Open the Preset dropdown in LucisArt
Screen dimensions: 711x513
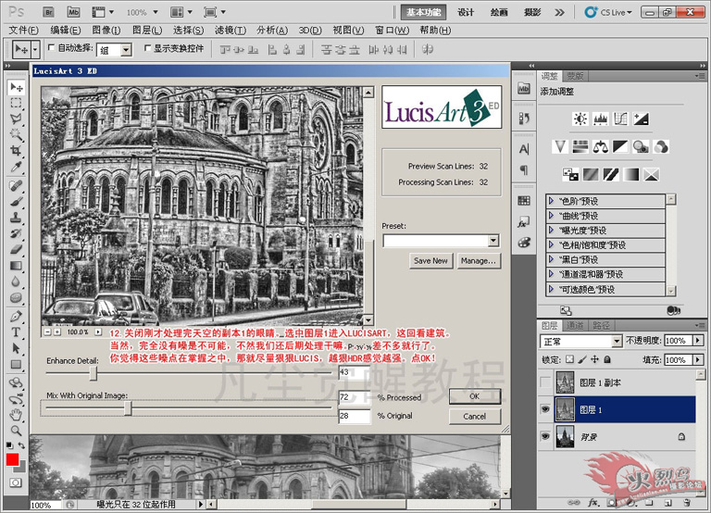pyautogui.click(x=493, y=241)
